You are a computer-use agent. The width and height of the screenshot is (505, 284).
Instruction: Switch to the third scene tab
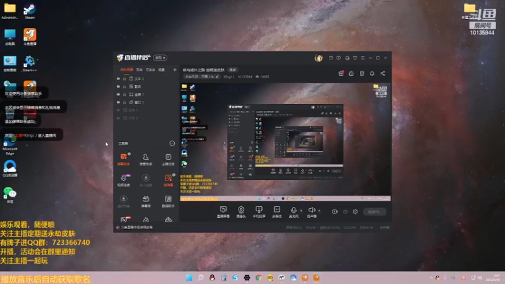pyautogui.click(x=150, y=70)
